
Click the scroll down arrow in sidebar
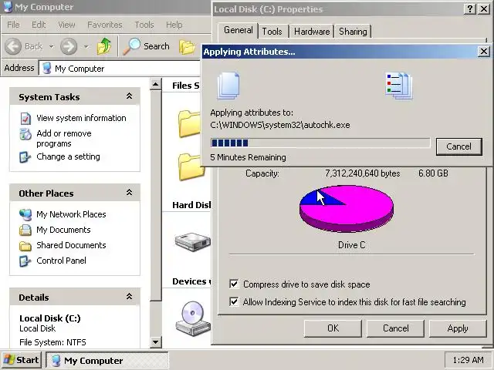click(156, 342)
